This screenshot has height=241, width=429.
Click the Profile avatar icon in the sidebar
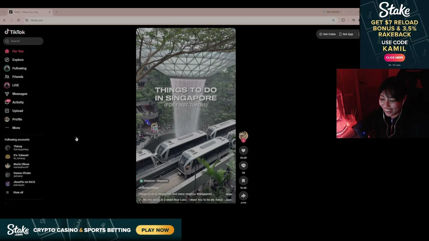tap(7, 119)
